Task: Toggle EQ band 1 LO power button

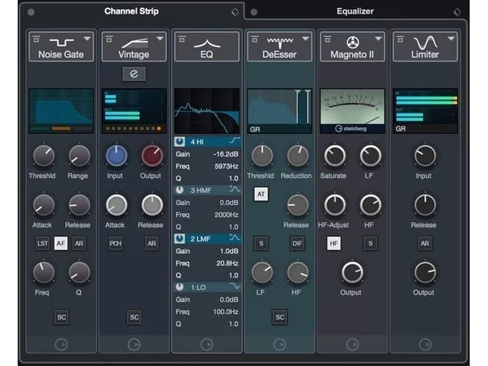Action: pyautogui.click(x=179, y=287)
